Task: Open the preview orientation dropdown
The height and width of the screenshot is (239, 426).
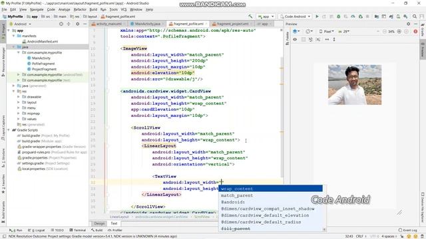Action: pyautogui.click(x=309, y=31)
